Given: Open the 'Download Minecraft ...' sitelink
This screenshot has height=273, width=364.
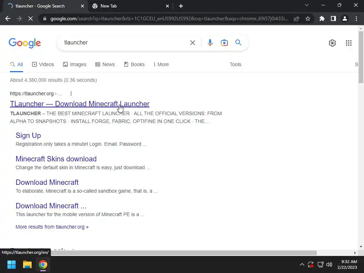Looking at the screenshot, I should (x=51, y=206).
